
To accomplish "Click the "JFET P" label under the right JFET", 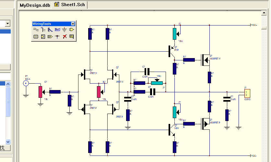I will coord(119,116).
